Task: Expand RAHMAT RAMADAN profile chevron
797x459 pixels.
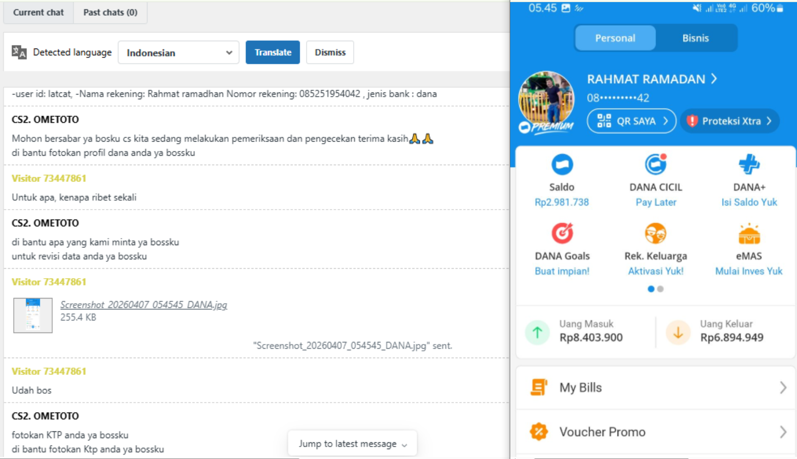Action: point(714,79)
